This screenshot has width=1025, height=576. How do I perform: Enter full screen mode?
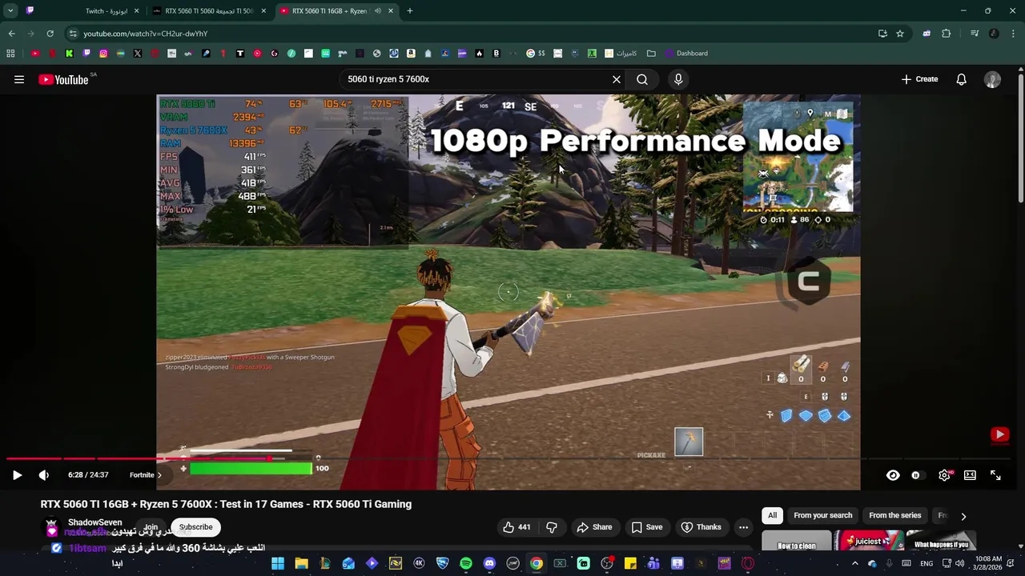[x=995, y=475]
